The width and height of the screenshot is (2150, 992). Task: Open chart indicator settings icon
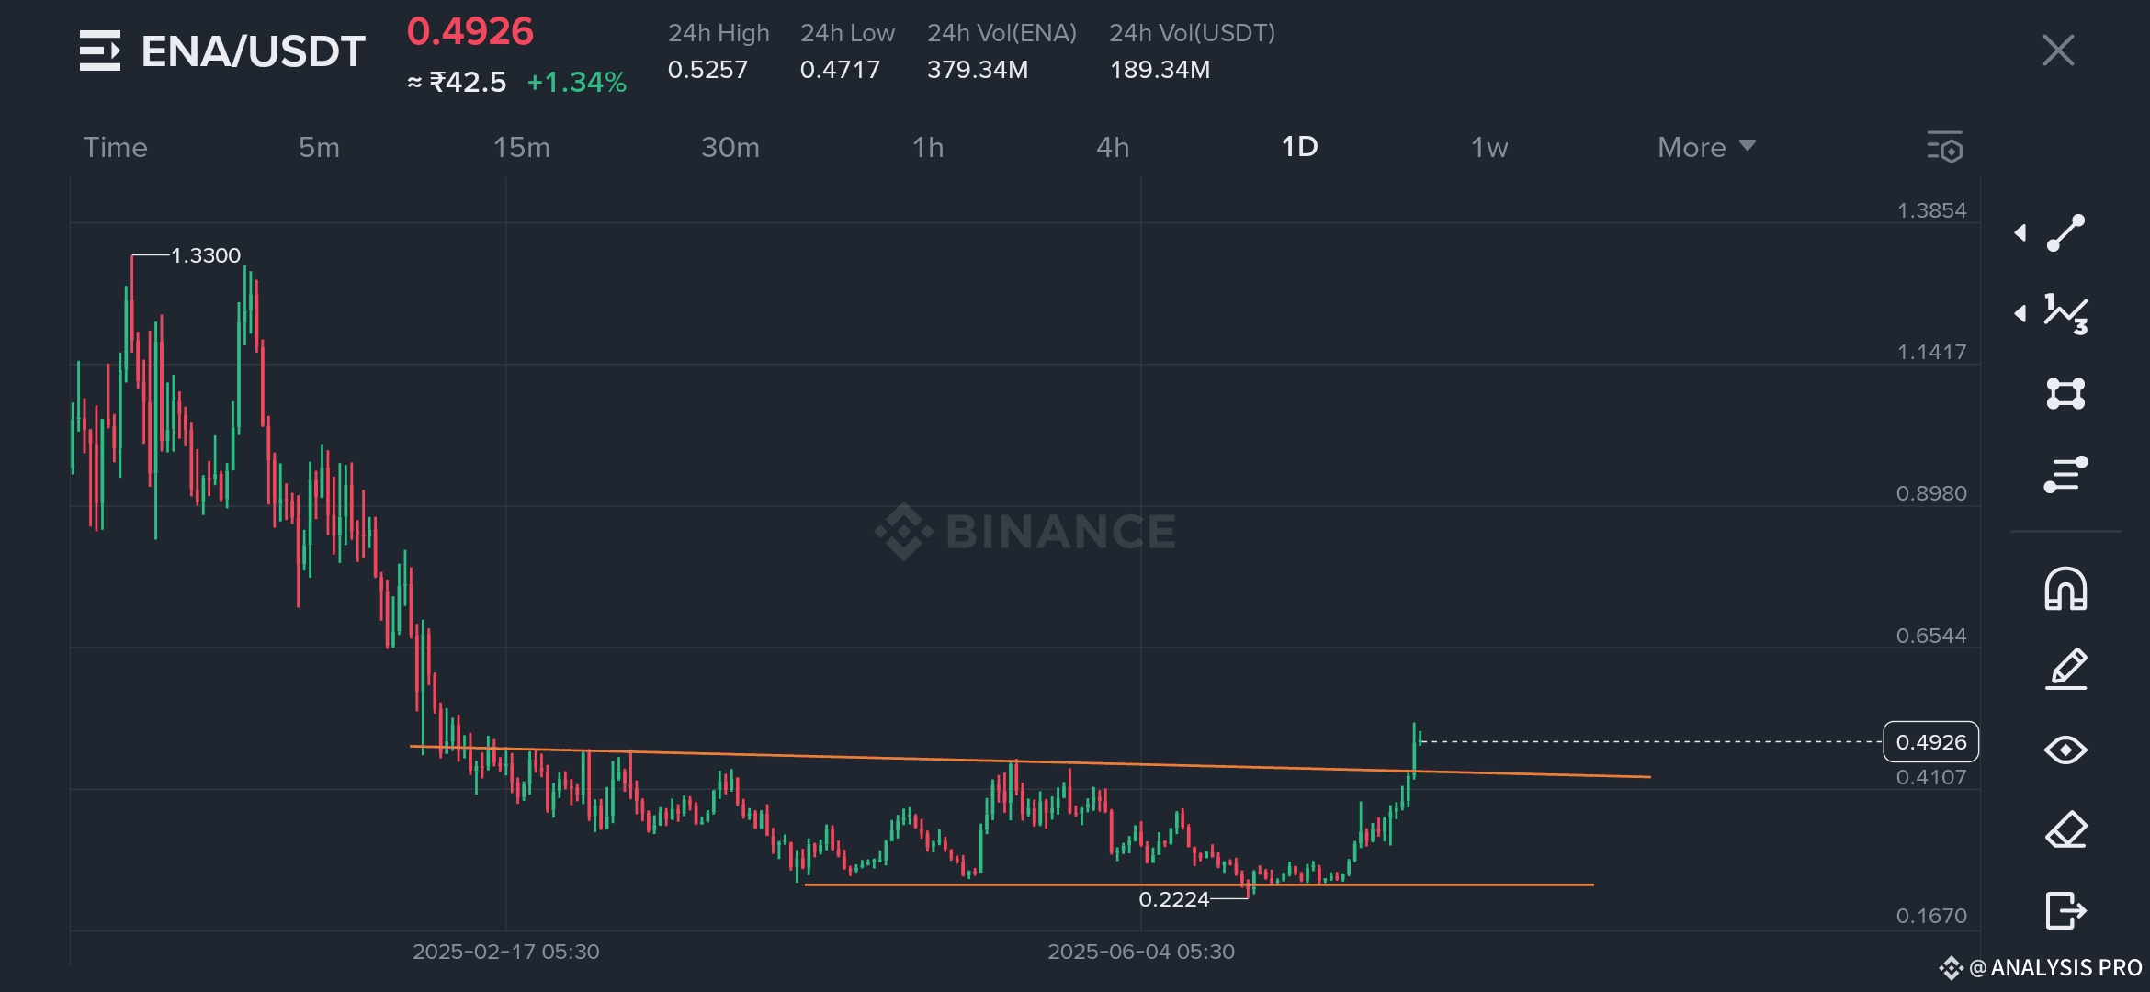1944,147
